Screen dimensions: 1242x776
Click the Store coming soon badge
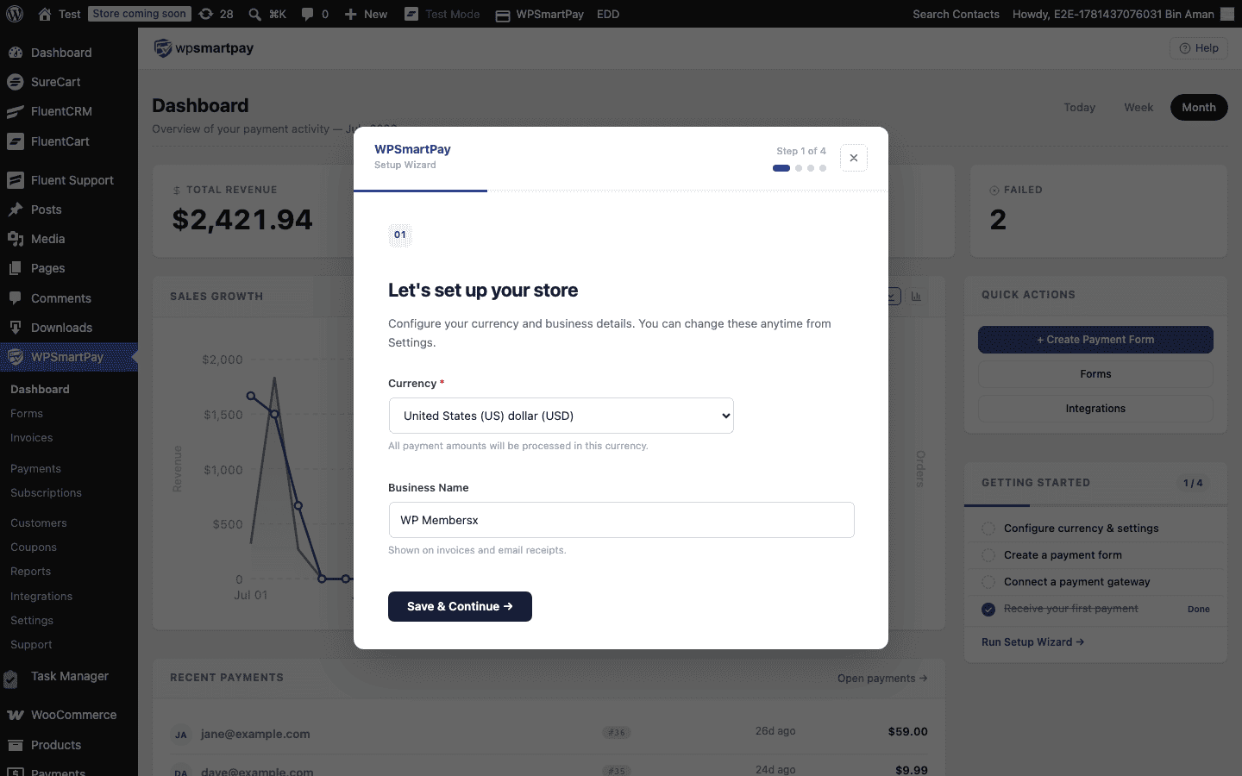(x=139, y=14)
